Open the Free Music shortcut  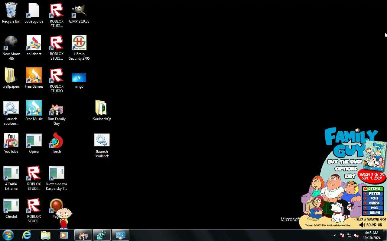[34, 111]
